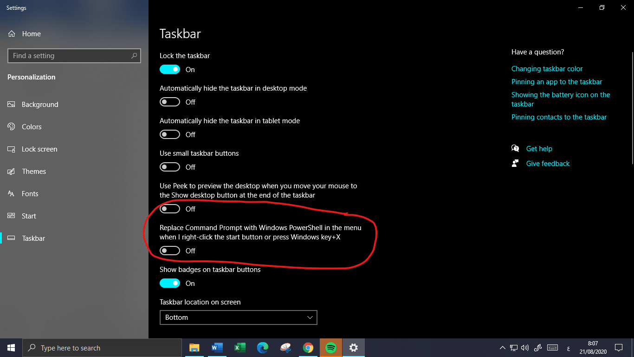Viewport: 634px width, 357px height.
Task: Open Taskbar location on screen dropdown
Action: [239, 317]
